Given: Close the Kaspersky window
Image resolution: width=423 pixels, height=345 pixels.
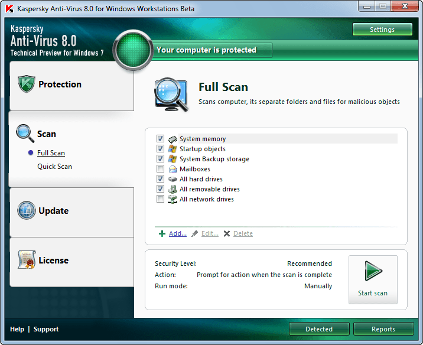Looking at the screenshot, I should pyautogui.click(x=405, y=6).
